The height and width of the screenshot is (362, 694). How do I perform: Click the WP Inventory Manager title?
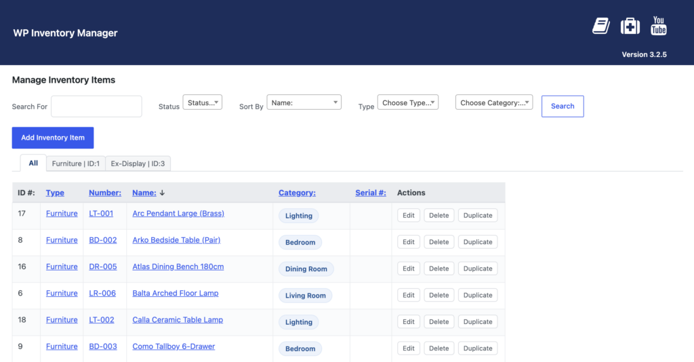66,33
